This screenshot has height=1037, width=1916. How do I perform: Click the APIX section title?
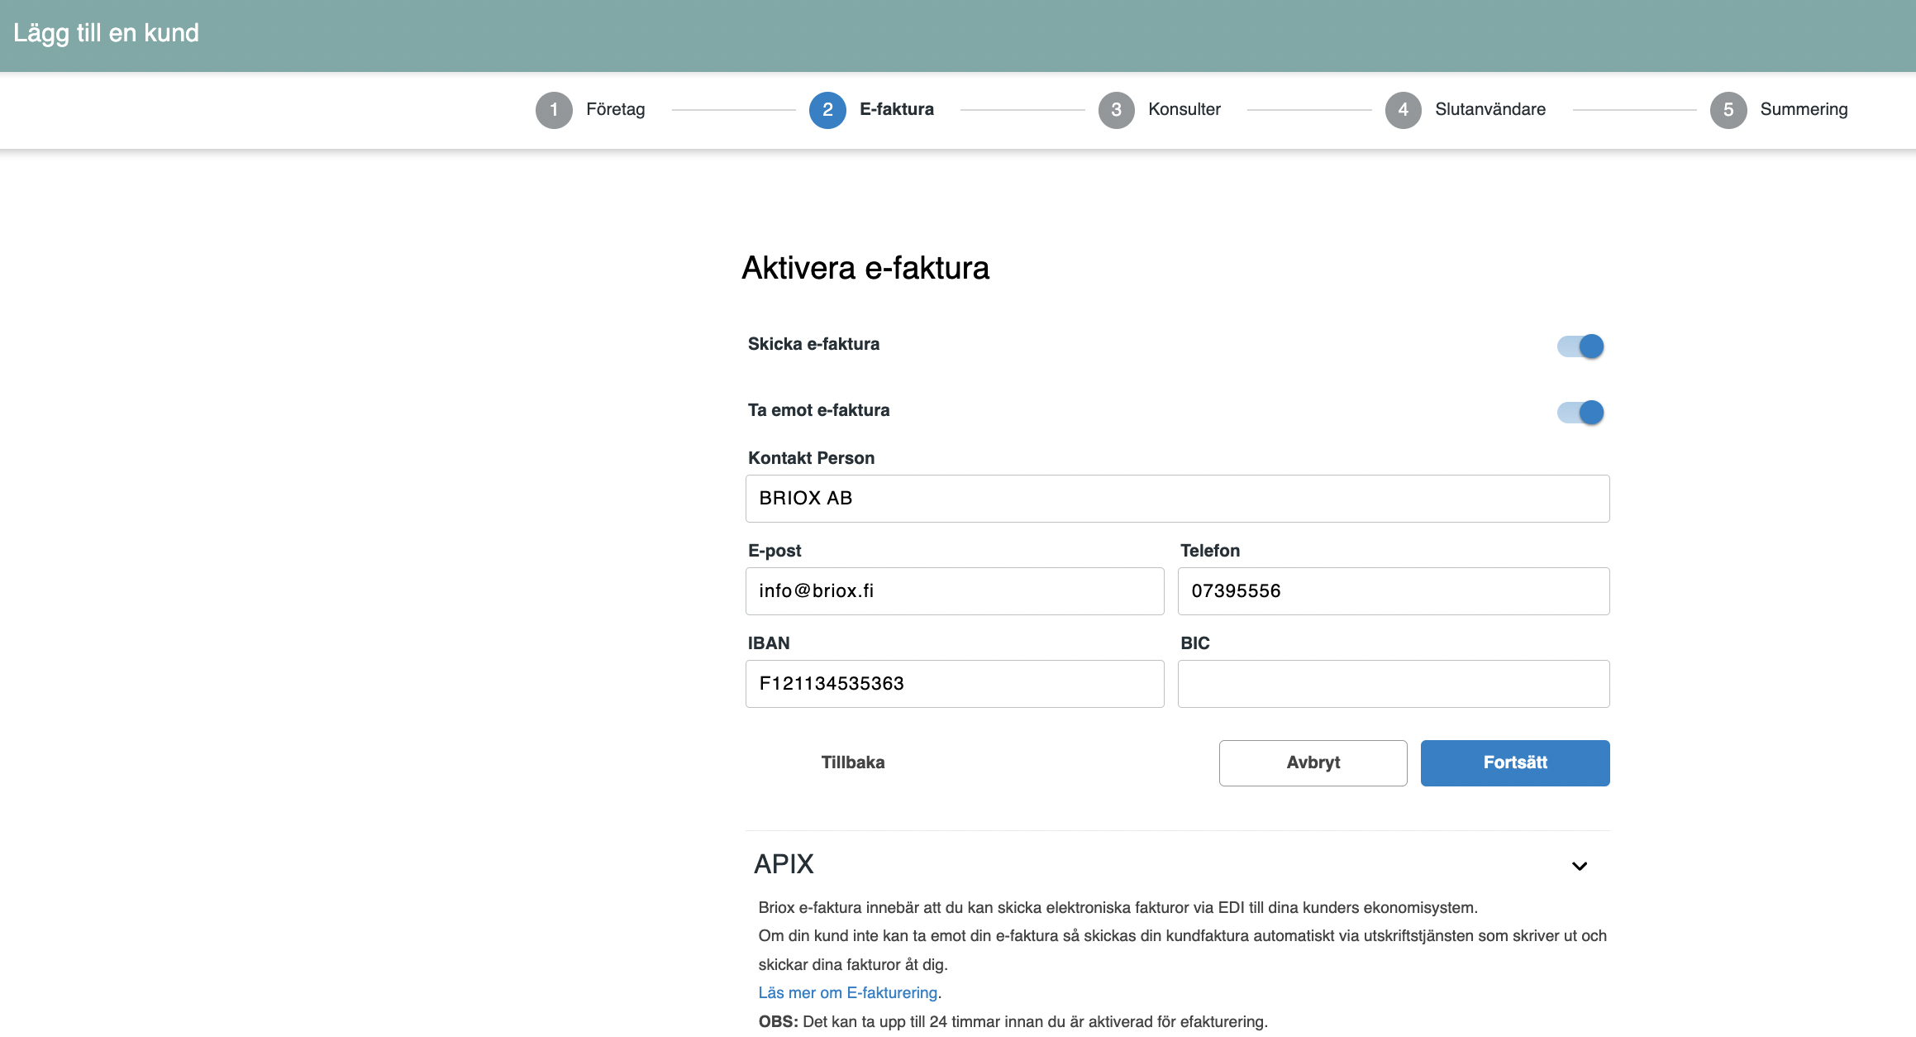(784, 864)
